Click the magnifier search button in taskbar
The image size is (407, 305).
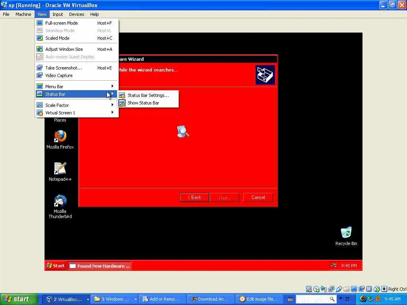(x=332, y=299)
